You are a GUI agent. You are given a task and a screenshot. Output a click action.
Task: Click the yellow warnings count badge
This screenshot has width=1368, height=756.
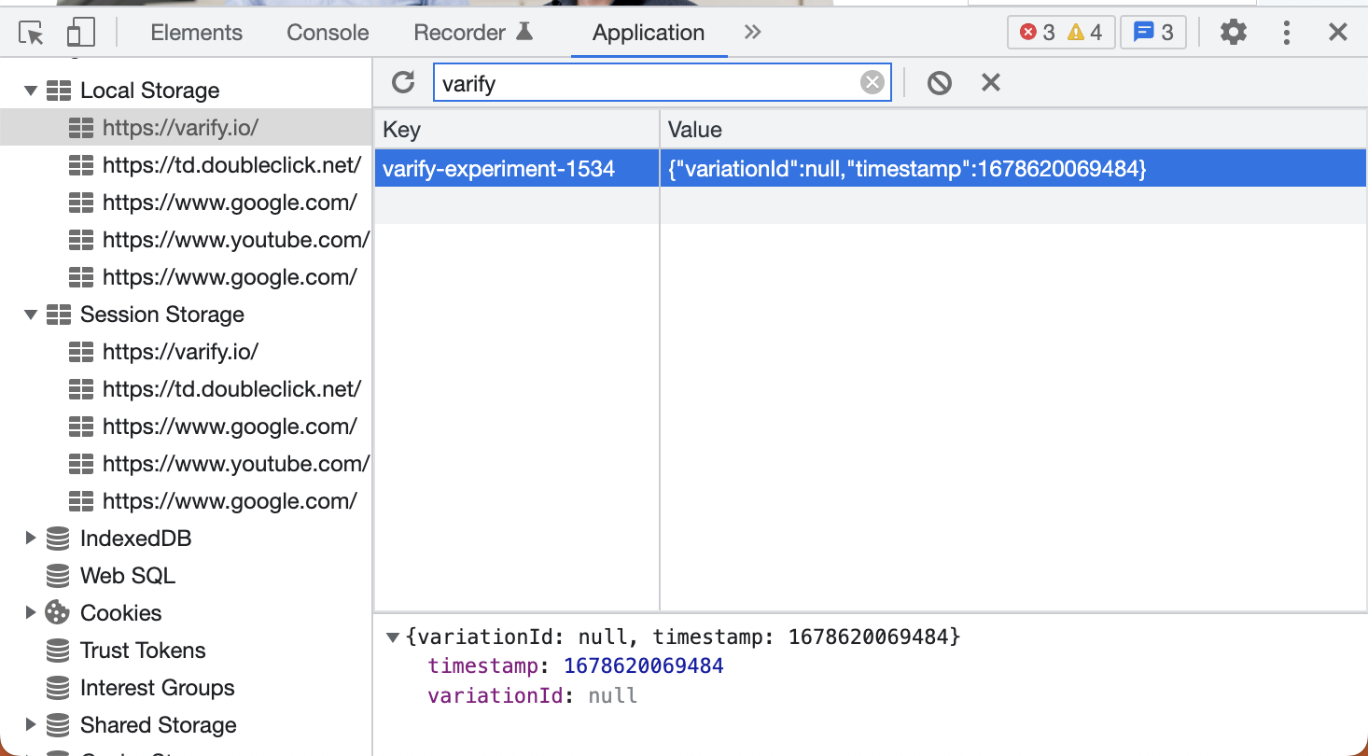[1084, 33]
